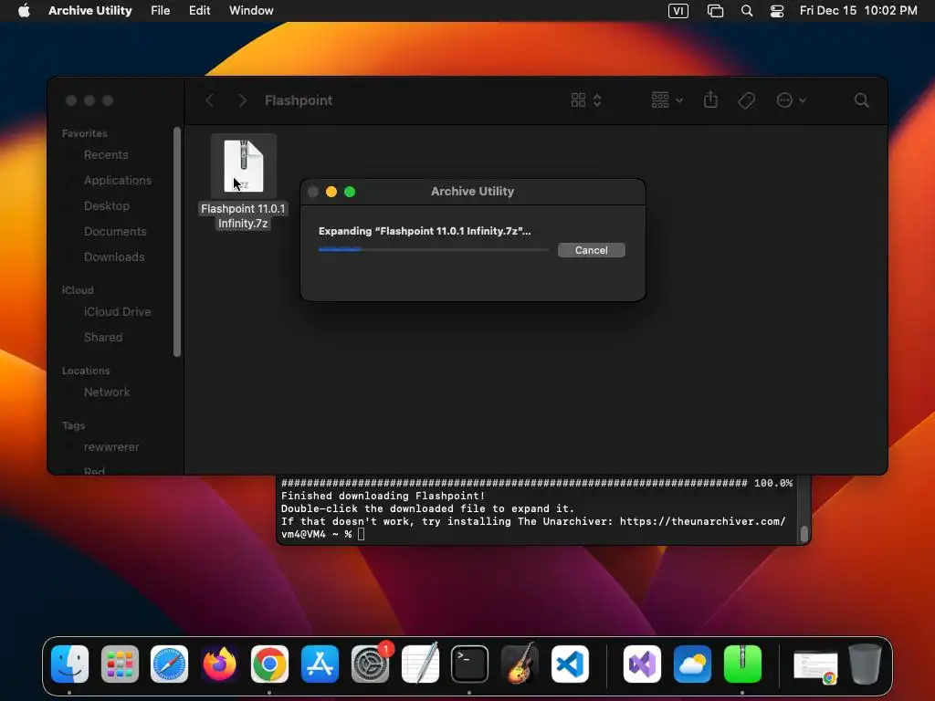Select Applications in Finder sidebar

click(x=118, y=180)
